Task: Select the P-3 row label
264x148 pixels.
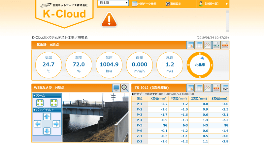Action: pos(140,115)
